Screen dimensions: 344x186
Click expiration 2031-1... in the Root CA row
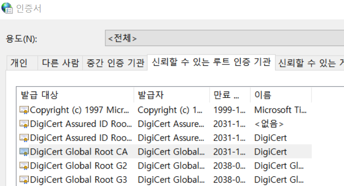(x=229, y=152)
